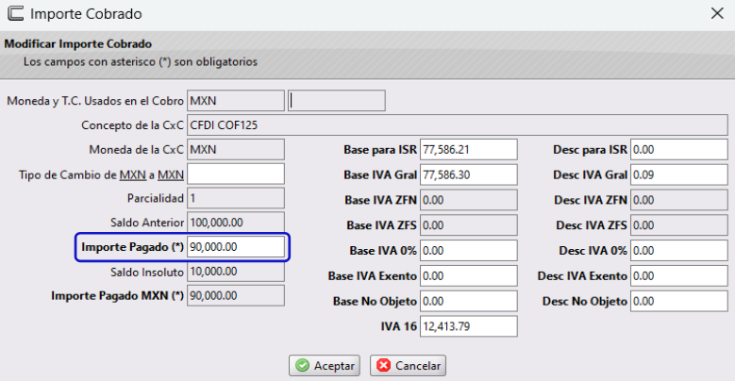Click the Desc No Objeto field
The image size is (735, 381).
678,302
